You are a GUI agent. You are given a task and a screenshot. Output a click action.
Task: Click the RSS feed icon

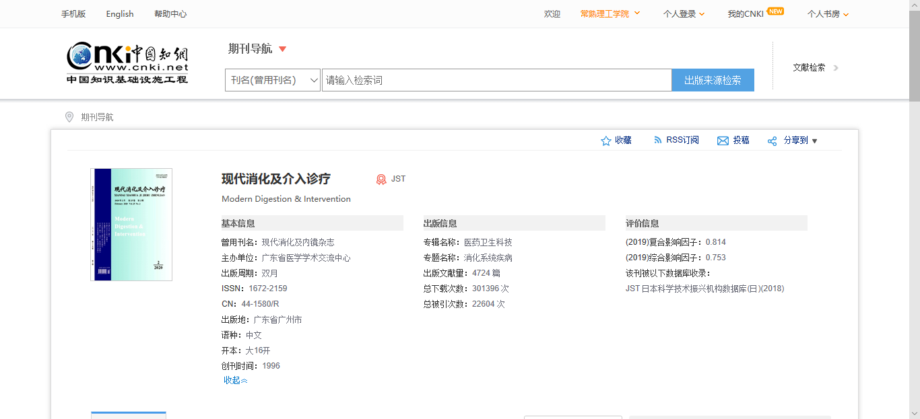658,140
